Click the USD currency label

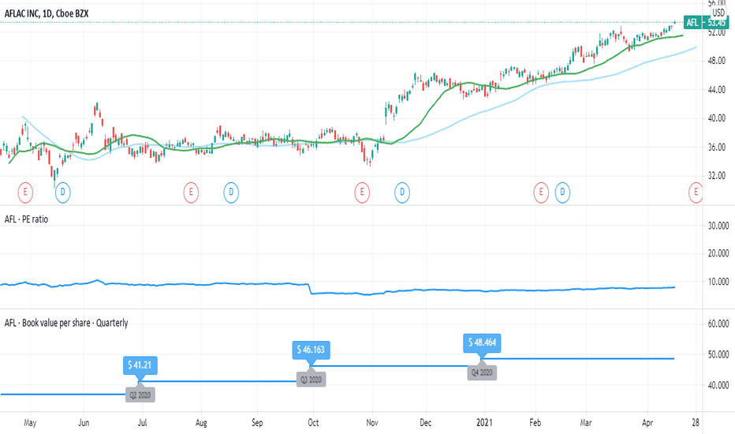click(718, 13)
